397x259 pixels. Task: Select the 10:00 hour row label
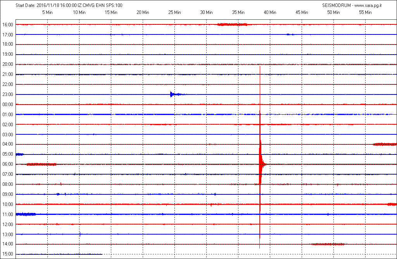[x=8, y=204]
